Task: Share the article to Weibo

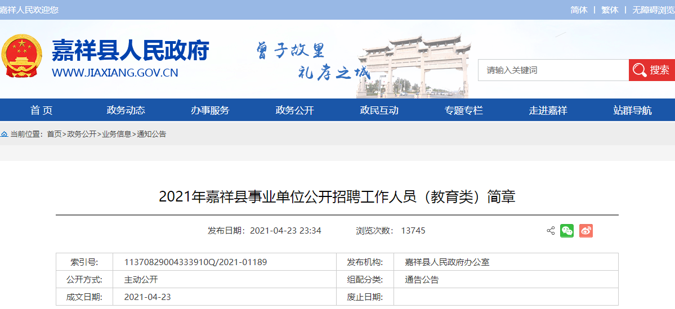Action: (586, 231)
